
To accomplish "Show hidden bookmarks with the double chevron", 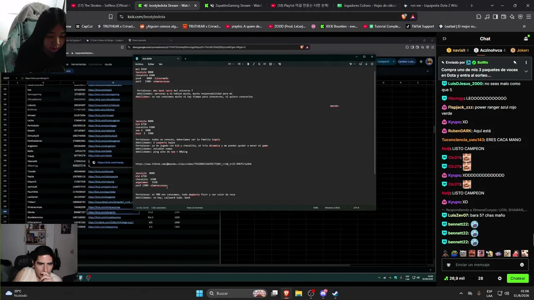I will pos(524,26).
